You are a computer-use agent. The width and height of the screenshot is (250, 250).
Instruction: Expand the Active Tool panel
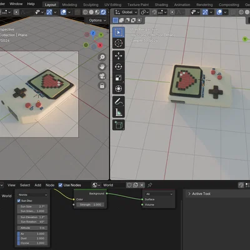click(x=199, y=194)
